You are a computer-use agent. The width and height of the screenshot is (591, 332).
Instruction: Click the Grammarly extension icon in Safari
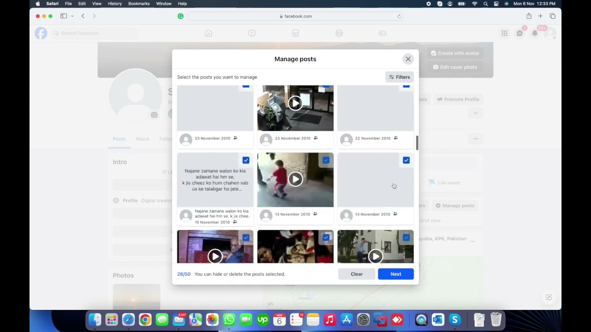[181, 16]
